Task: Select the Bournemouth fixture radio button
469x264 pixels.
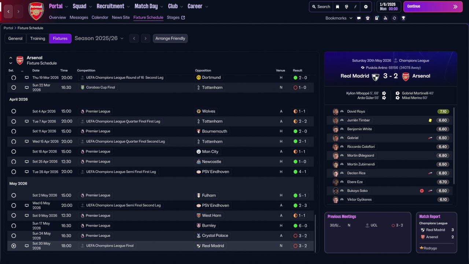Action: click(x=14, y=131)
